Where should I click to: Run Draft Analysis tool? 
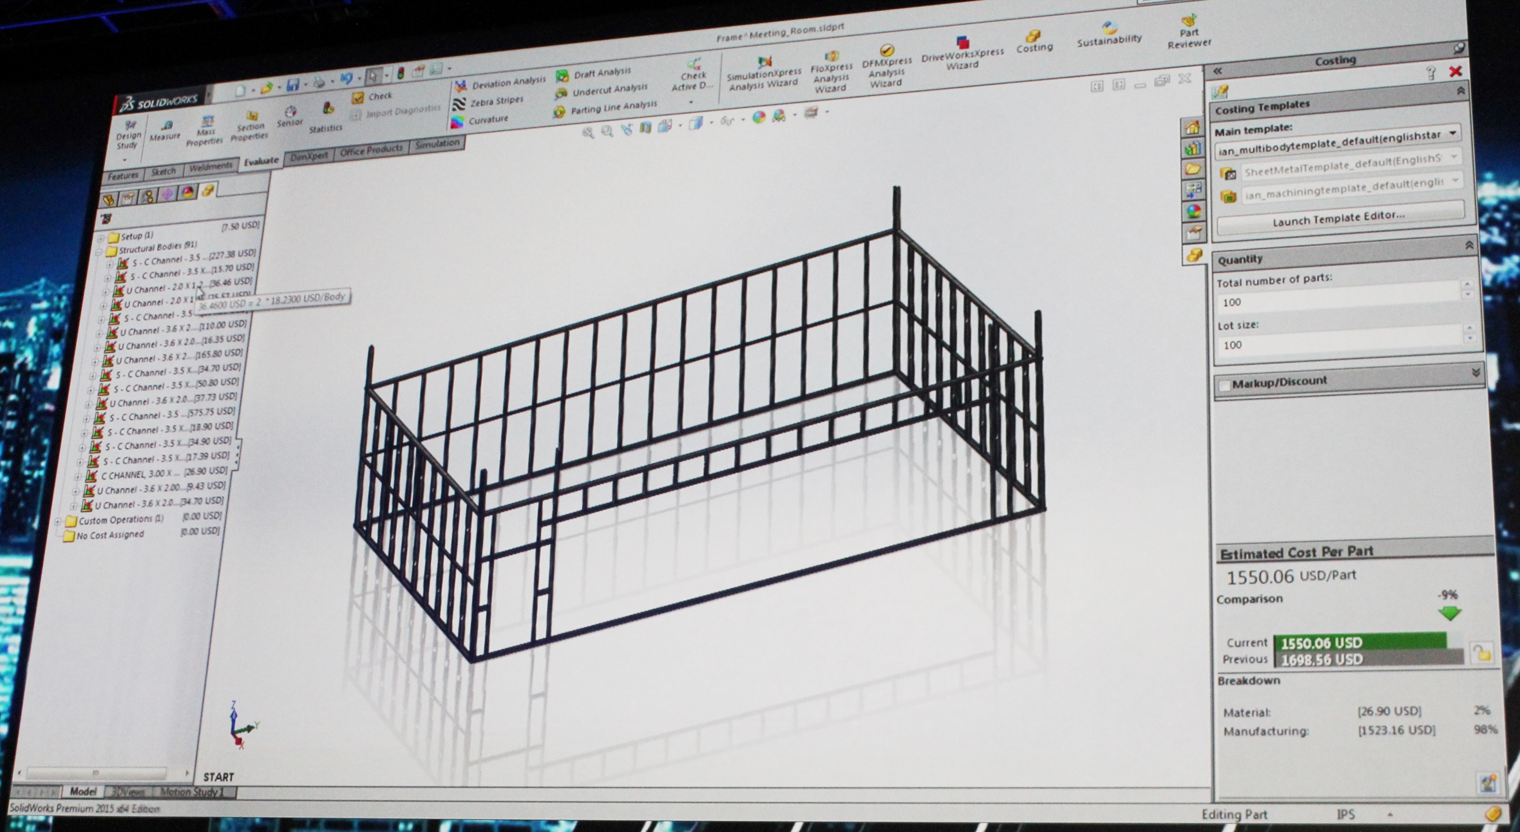(562, 76)
